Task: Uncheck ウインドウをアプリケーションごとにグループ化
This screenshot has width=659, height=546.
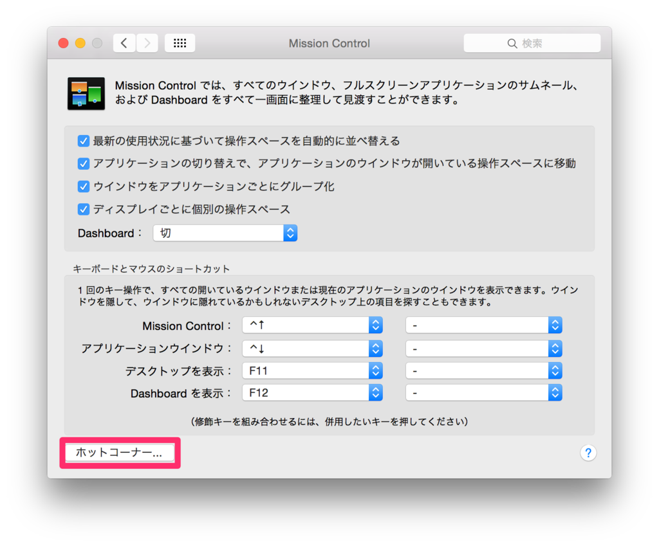Action: (x=83, y=187)
